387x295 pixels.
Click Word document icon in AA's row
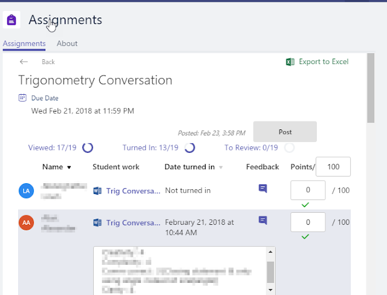pyautogui.click(x=97, y=222)
